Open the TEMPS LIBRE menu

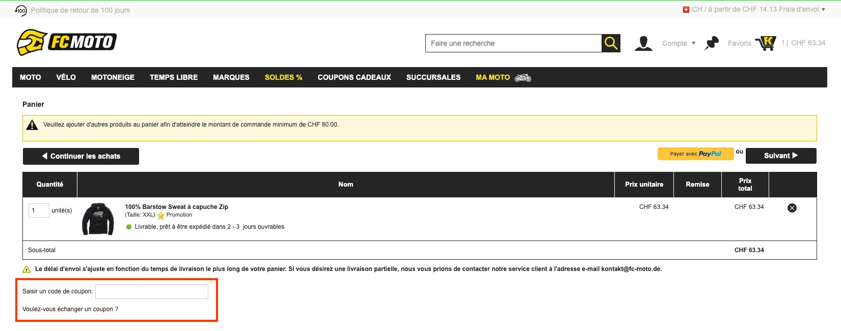174,77
